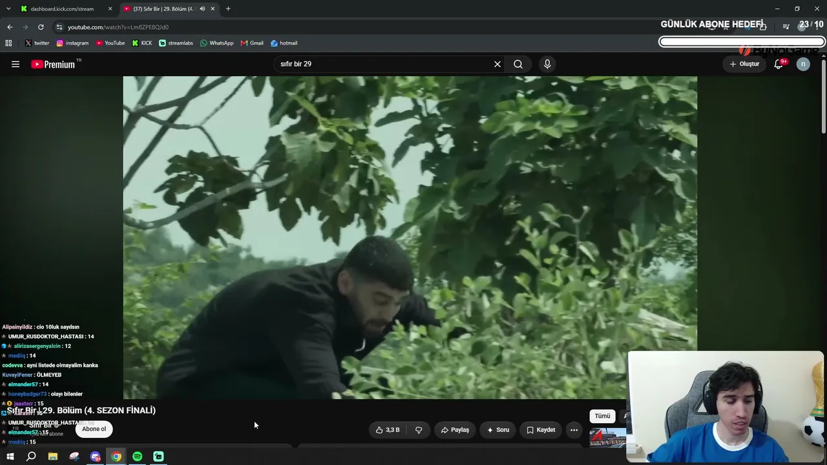Open the Gmail bookmark
This screenshot has width=827, height=465.
click(x=252, y=43)
